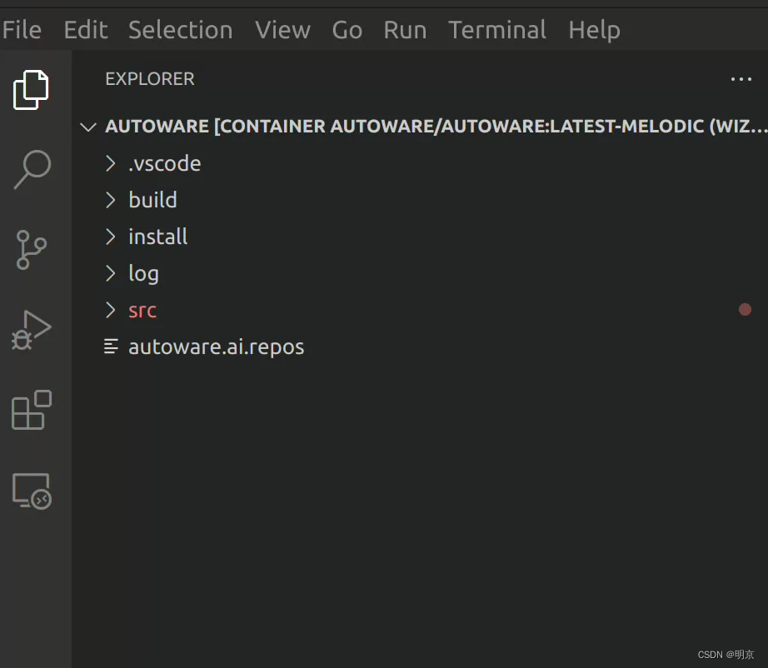Image resolution: width=768 pixels, height=668 pixels.
Task: Open Explorer more actions ellipsis
Action: [741, 79]
